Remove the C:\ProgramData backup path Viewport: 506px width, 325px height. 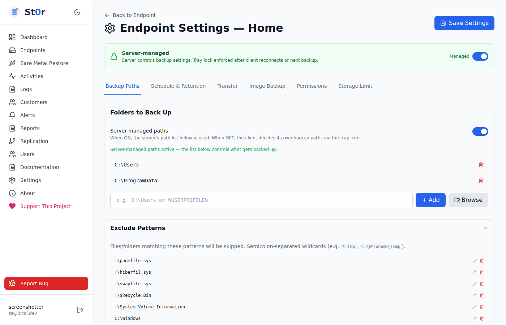pos(481,181)
